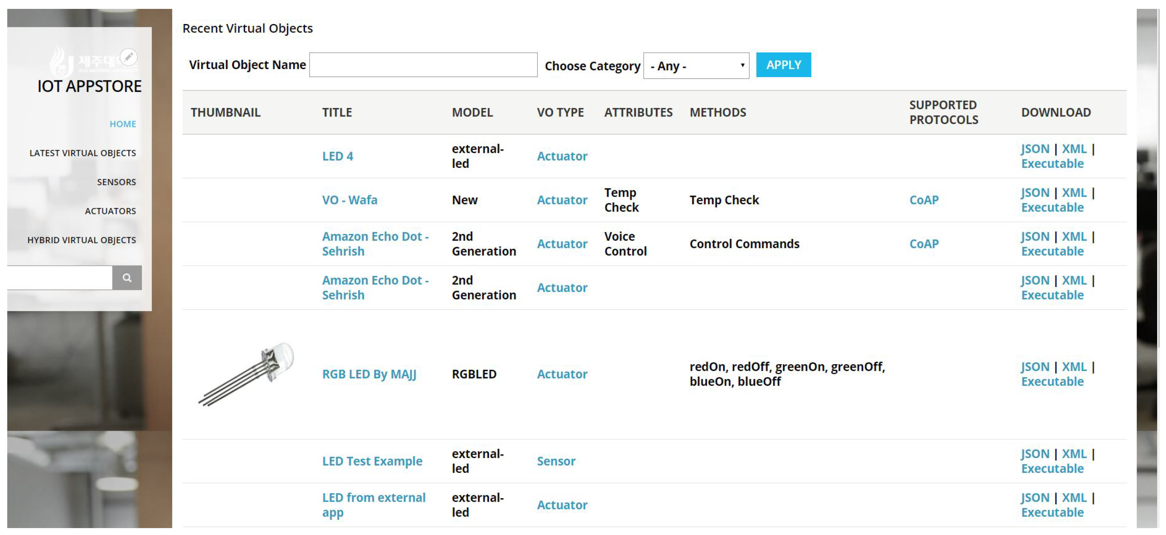
Task: Navigate to the Sensors menu item
Action: pos(116,182)
